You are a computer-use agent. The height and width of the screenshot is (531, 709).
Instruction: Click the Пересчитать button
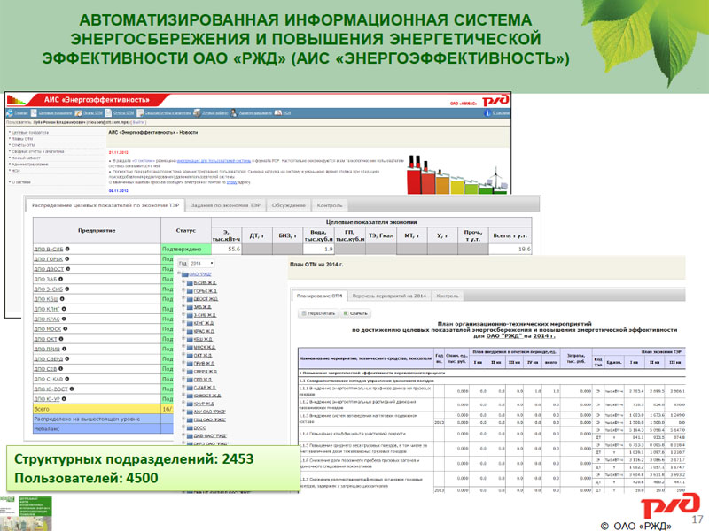click(x=318, y=313)
